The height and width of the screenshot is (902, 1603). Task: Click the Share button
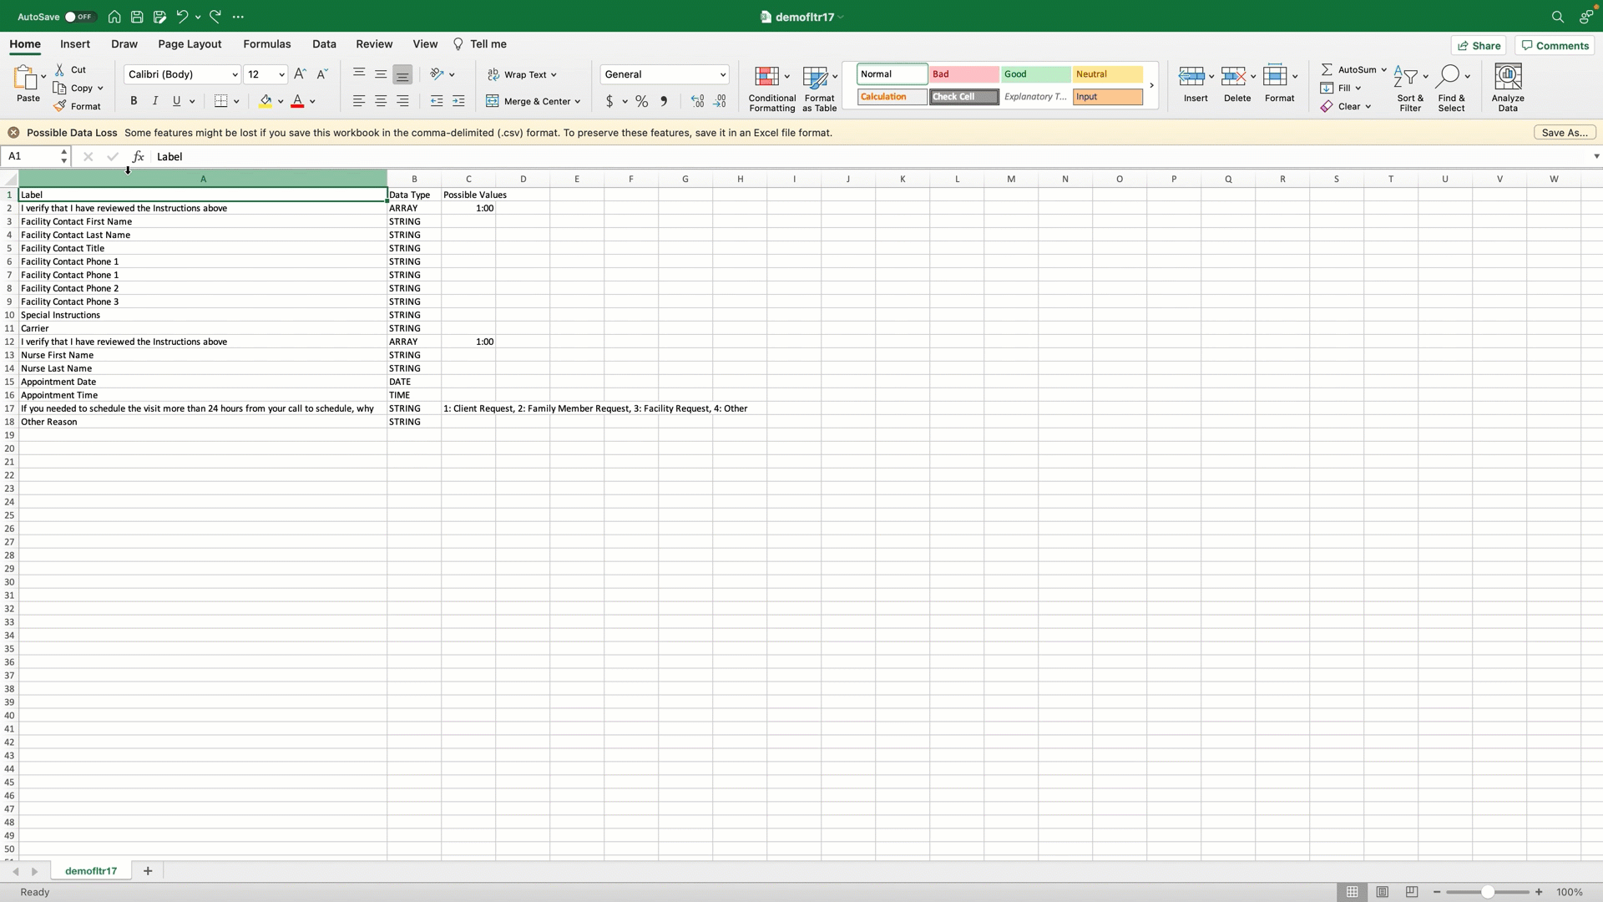point(1479,46)
